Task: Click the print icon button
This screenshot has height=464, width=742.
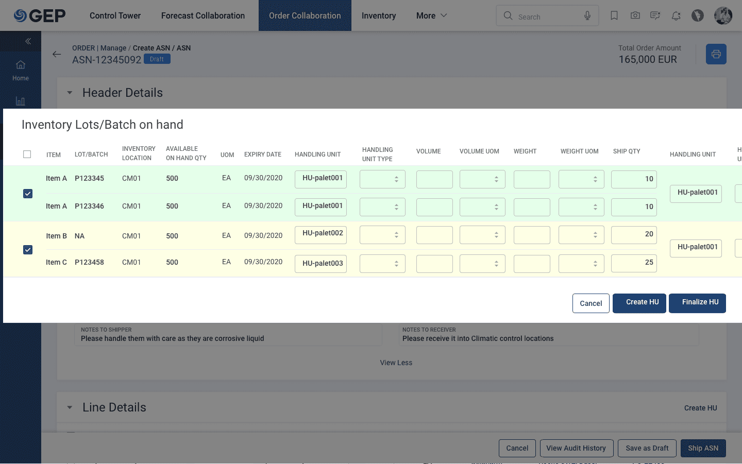Action: pyautogui.click(x=716, y=54)
